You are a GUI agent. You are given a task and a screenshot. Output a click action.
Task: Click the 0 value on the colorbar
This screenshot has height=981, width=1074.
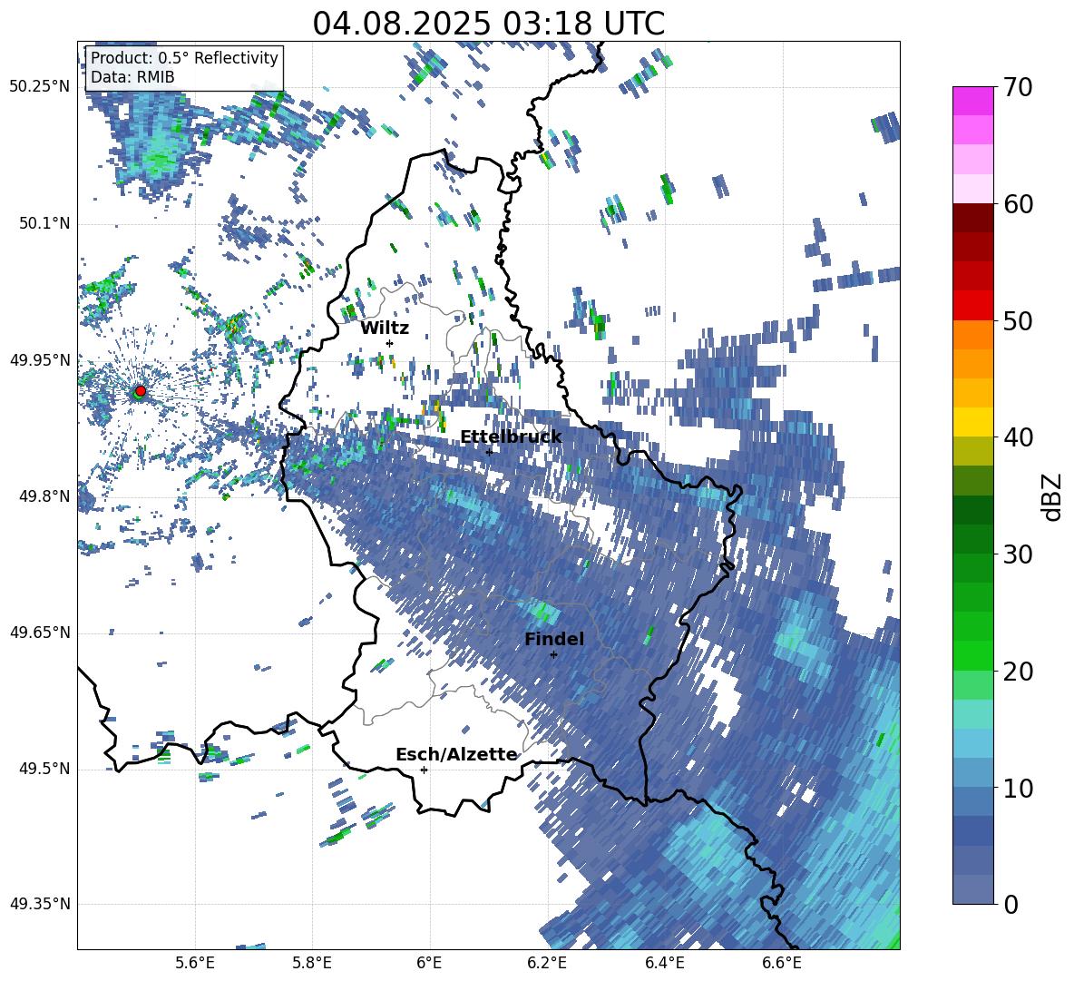point(1010,904)
